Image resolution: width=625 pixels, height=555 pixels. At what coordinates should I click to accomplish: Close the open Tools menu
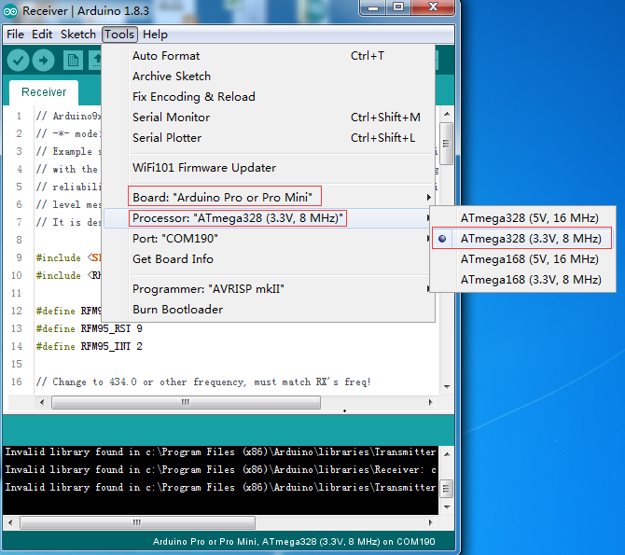pyautogui.click(x=119, y=35)
